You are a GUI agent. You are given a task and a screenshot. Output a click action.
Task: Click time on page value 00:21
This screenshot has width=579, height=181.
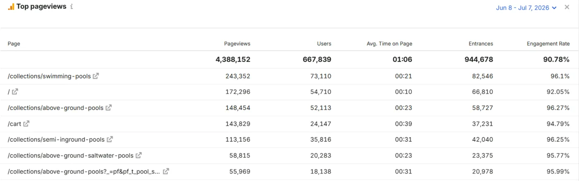click(404, 76)
